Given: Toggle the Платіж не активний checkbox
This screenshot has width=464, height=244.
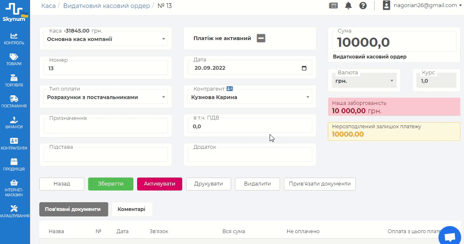Looking at the screenshot, I should 261,38.
